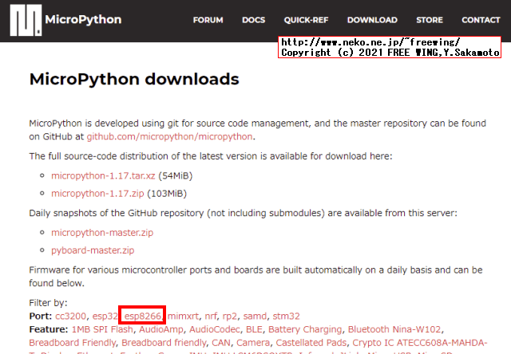Open the CONTACT navigation link
511x354 pixels.
pyautogui.click(x=481, y=20)
